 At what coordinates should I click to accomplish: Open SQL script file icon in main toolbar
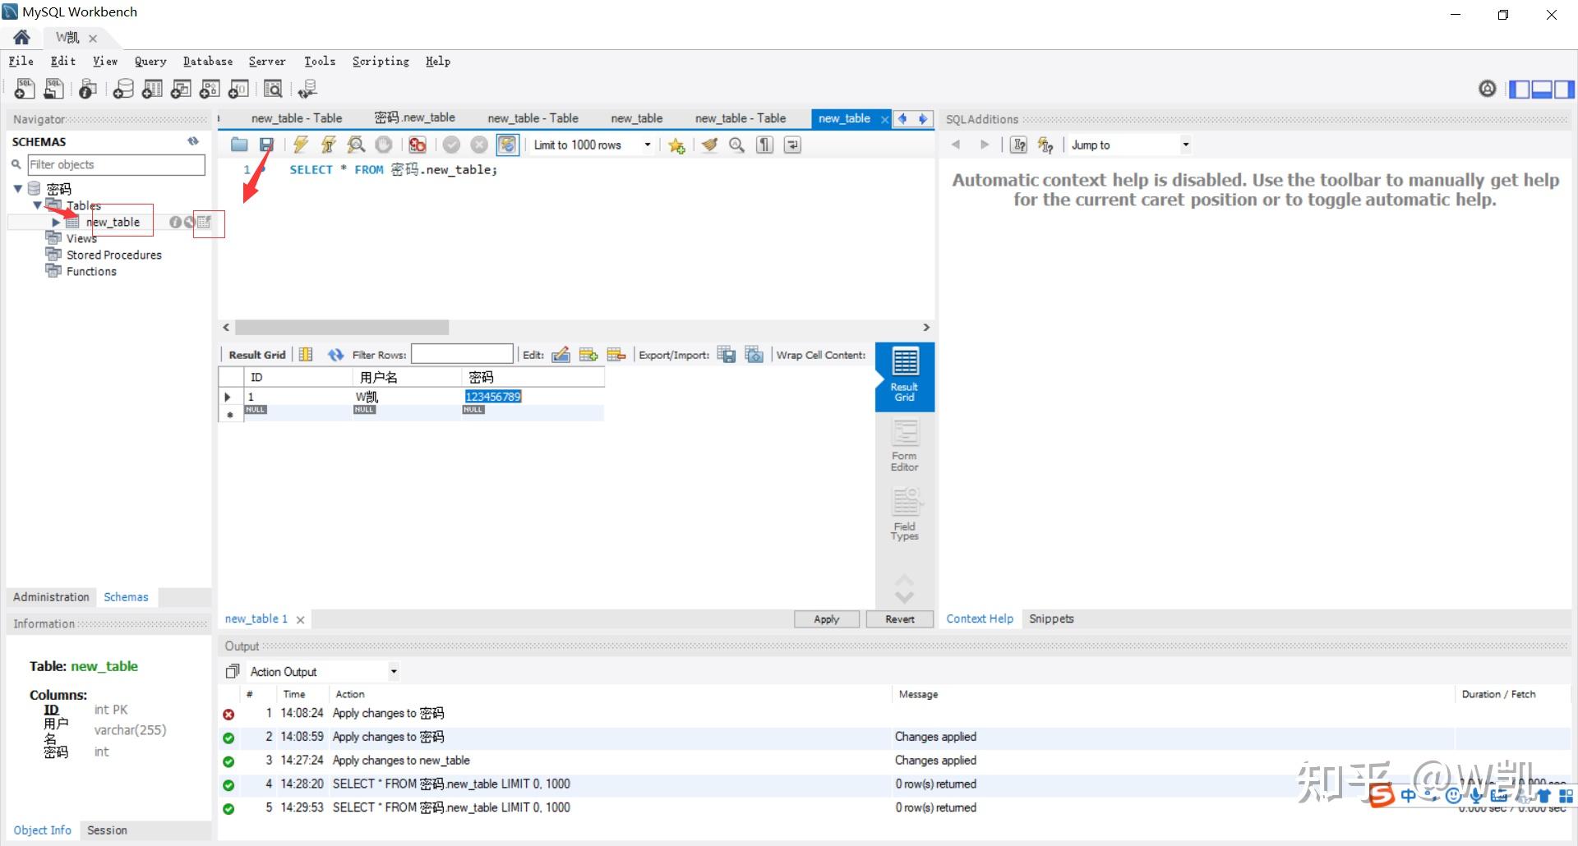(x=54, y=89)
